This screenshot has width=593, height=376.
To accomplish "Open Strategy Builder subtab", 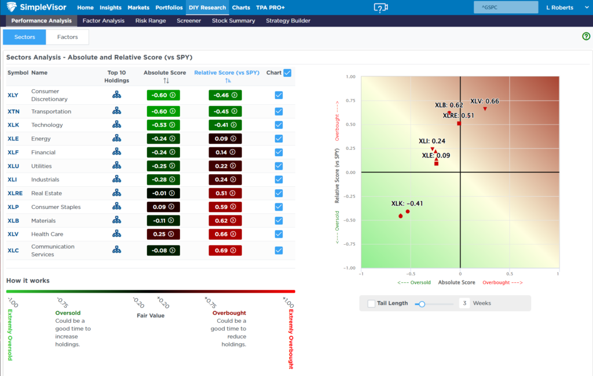I will (x=288, y=21).
